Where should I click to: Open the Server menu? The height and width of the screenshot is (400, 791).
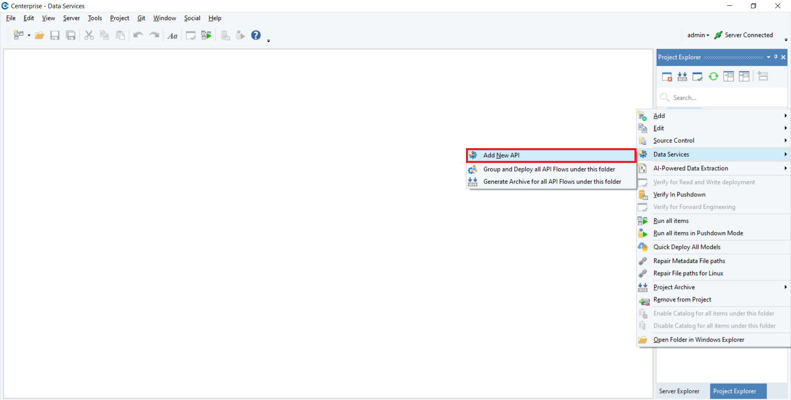71,18
